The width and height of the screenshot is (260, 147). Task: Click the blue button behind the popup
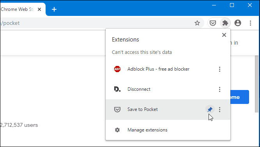(x=240, y=97)
